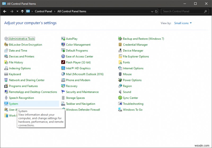Open the Mouse settings icon
This screenshot has width=212, height=148.
(x=120, y=75)
